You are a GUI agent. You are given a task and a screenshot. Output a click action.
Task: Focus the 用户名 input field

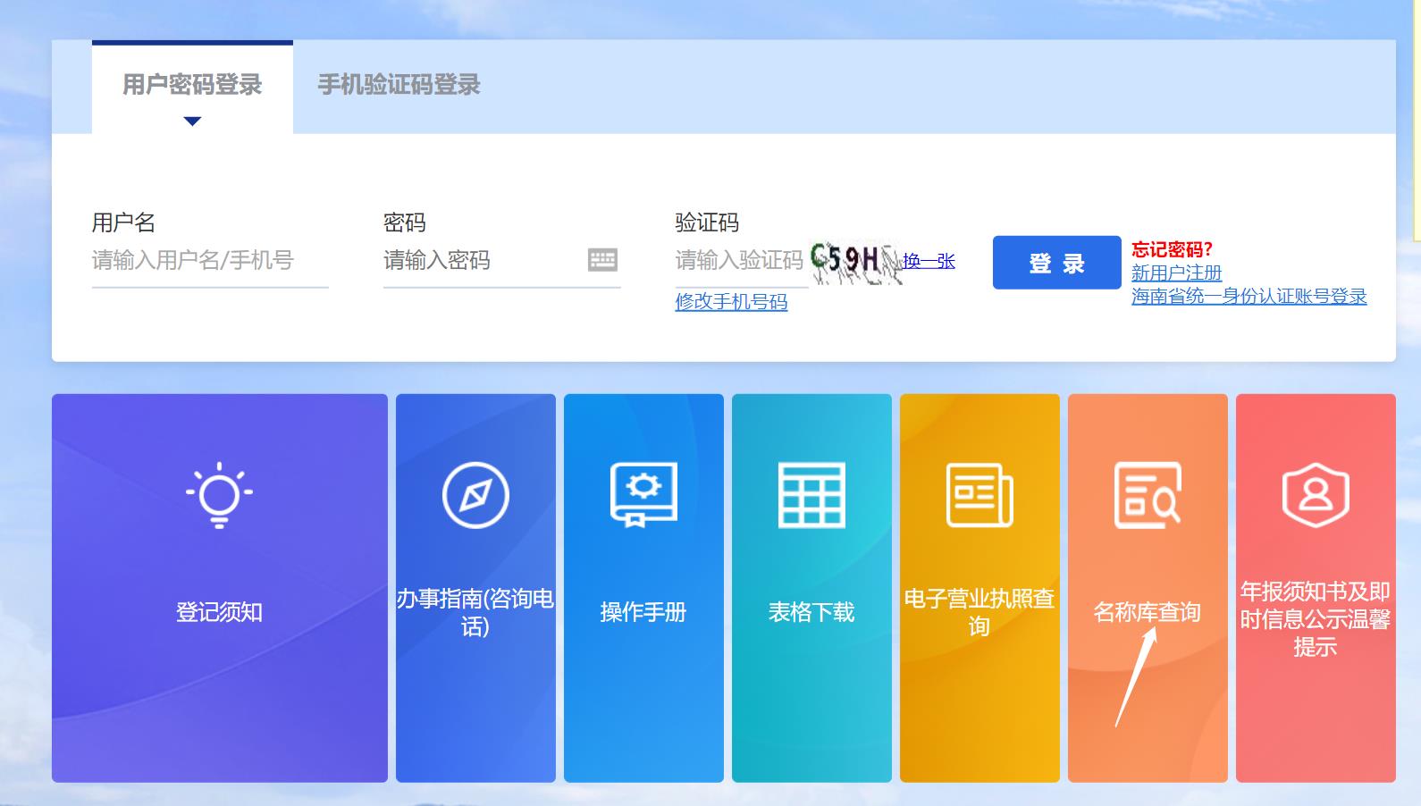pos(210,261)
